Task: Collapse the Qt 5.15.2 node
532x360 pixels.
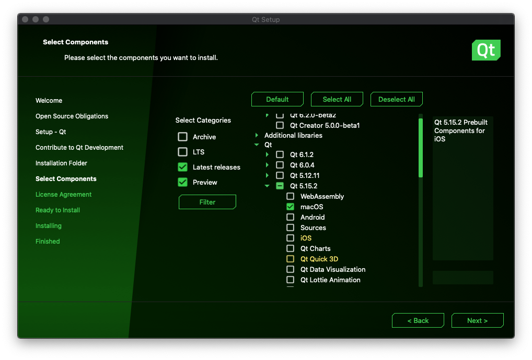Action: pyautogui.click(x=268, y=186)
